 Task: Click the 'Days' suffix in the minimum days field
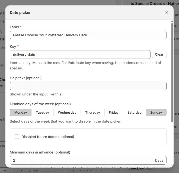pos(159,160)
